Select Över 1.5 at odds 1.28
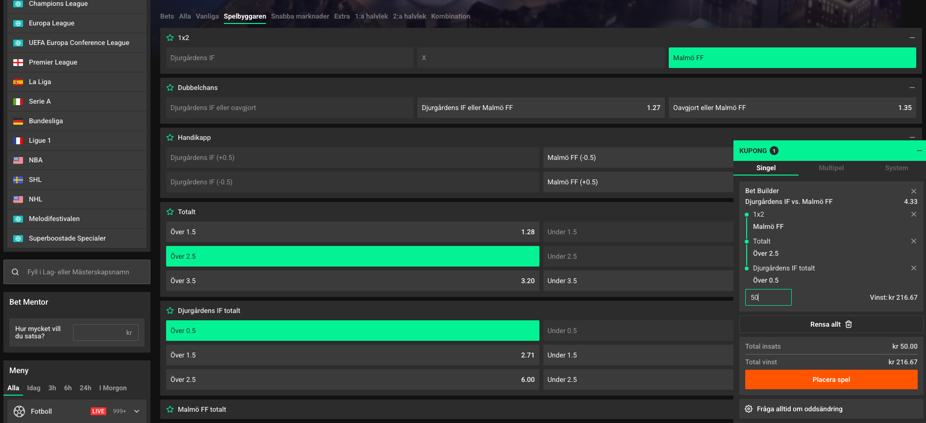Screen dimensions: 926x423 tap(353, 232)
